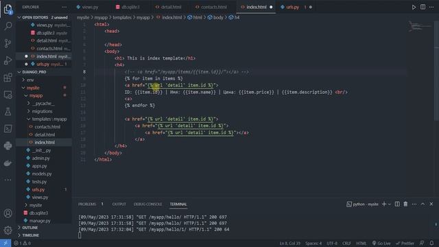Open the DEBUG CONSOLE panel tab
Screen dimensions: 439x247
click(x=148, y=204)
